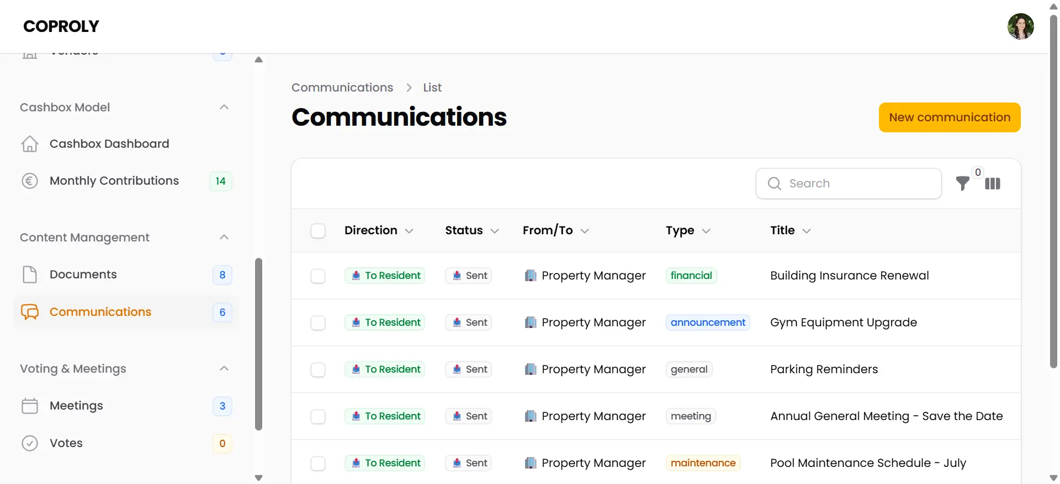The height and width of the screenshot is (484, 1060).
Task: Sort by Title column chevron
Action: click(x=807, y=231)
